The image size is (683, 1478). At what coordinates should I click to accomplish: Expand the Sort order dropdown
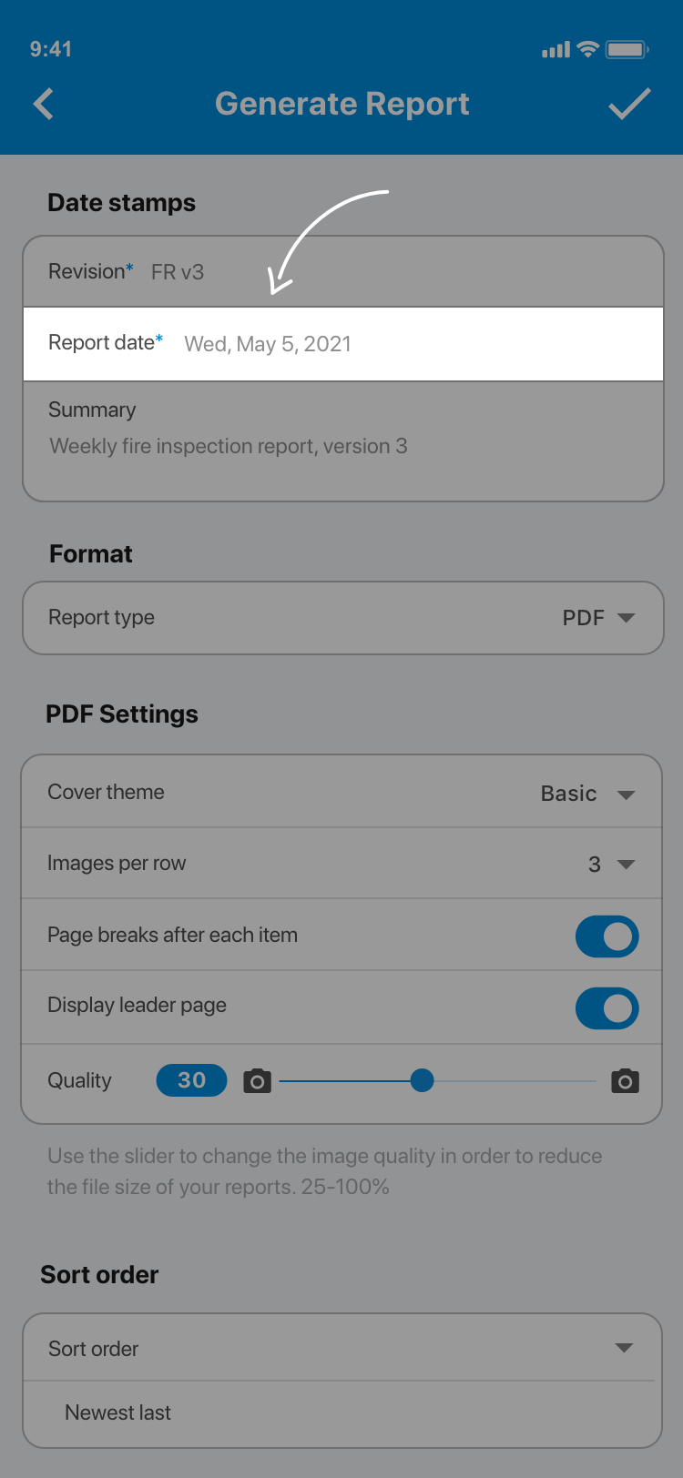[623, 1348]
